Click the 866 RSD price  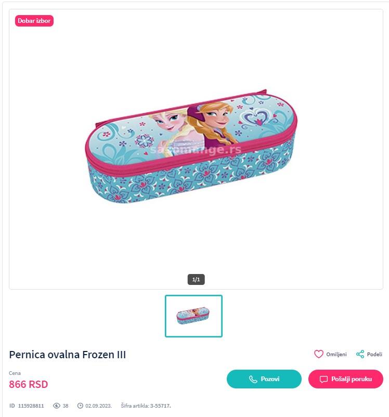(x=29, y=384)
